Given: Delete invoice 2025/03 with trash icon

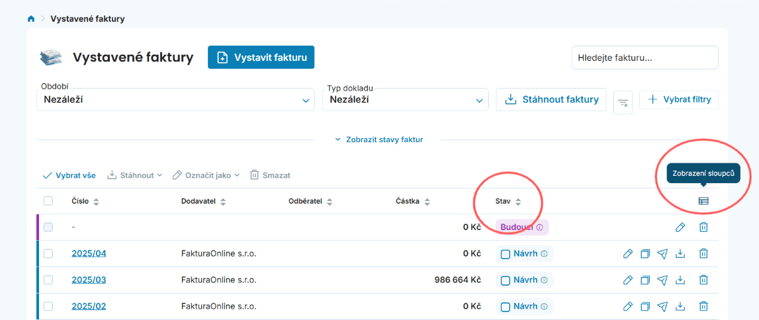Looking at the screenshot, I should click(704, 280).
